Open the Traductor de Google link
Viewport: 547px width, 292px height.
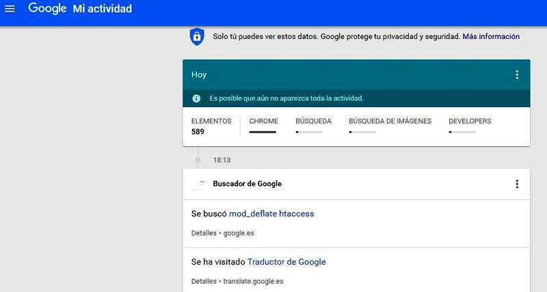[286, 262]
